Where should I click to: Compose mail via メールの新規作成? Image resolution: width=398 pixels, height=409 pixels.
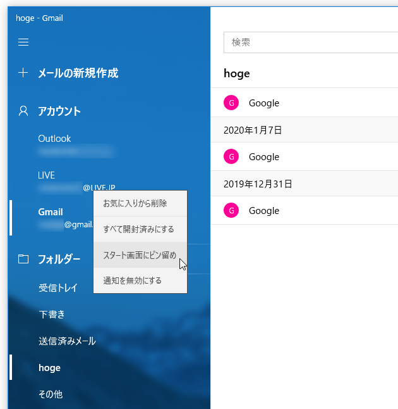78,73
